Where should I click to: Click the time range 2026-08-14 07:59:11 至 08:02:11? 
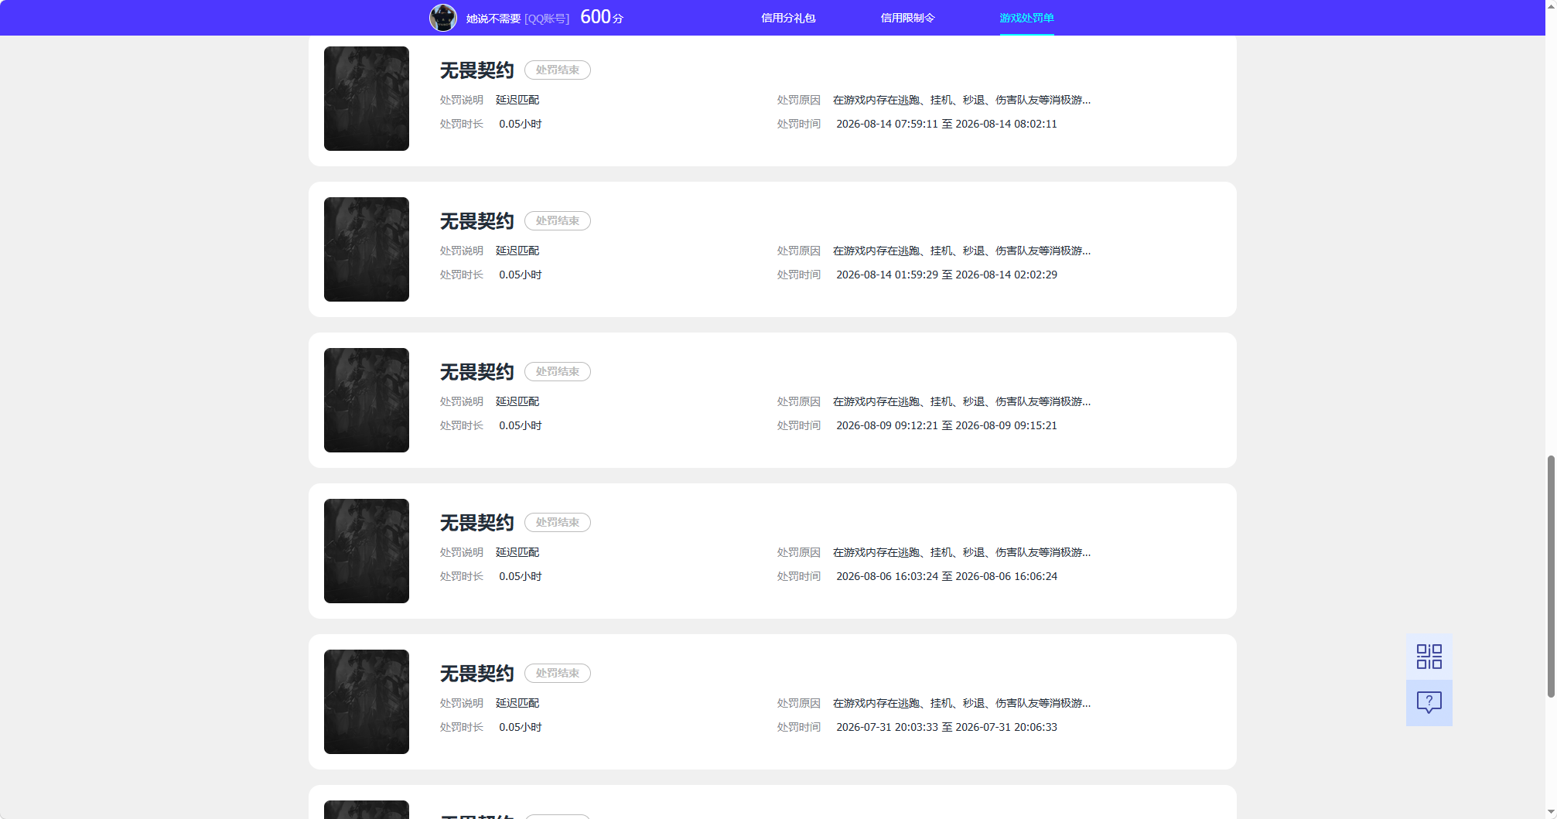click(947, 124)
